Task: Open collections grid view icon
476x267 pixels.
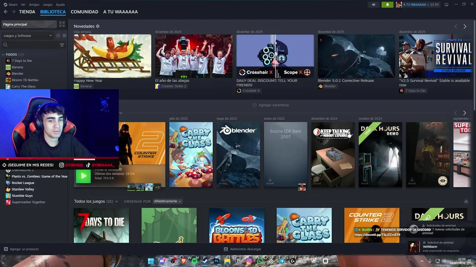Action: tap(62, 24)
